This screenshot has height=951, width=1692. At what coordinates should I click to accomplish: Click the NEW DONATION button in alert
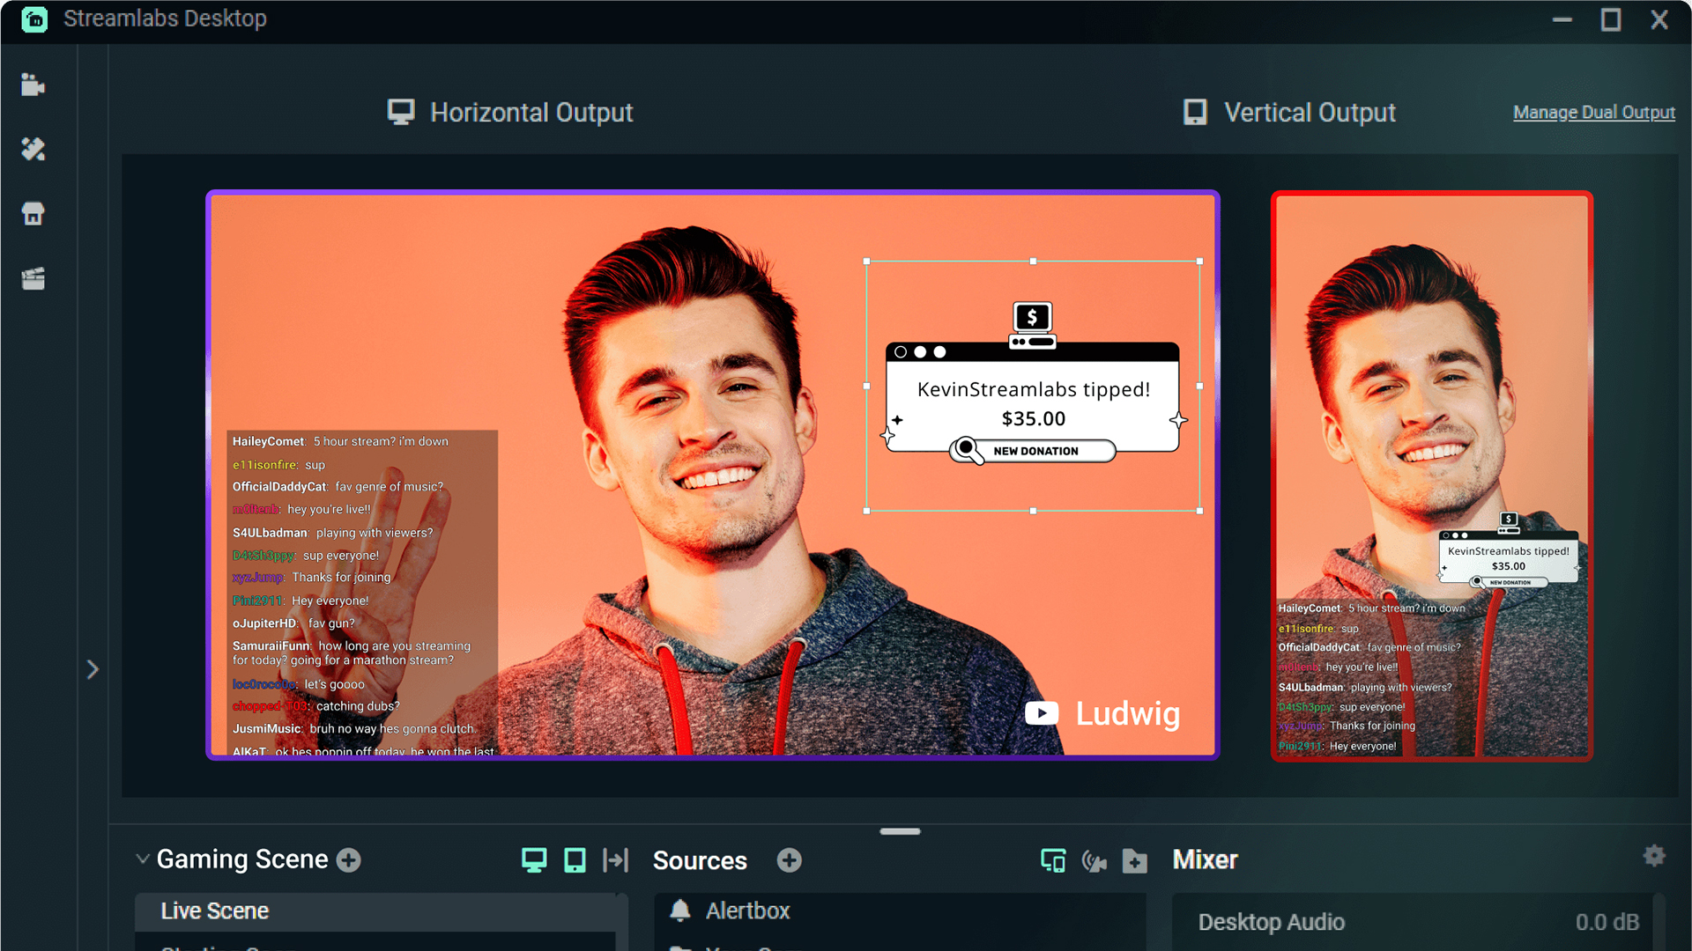(1035, 451)
